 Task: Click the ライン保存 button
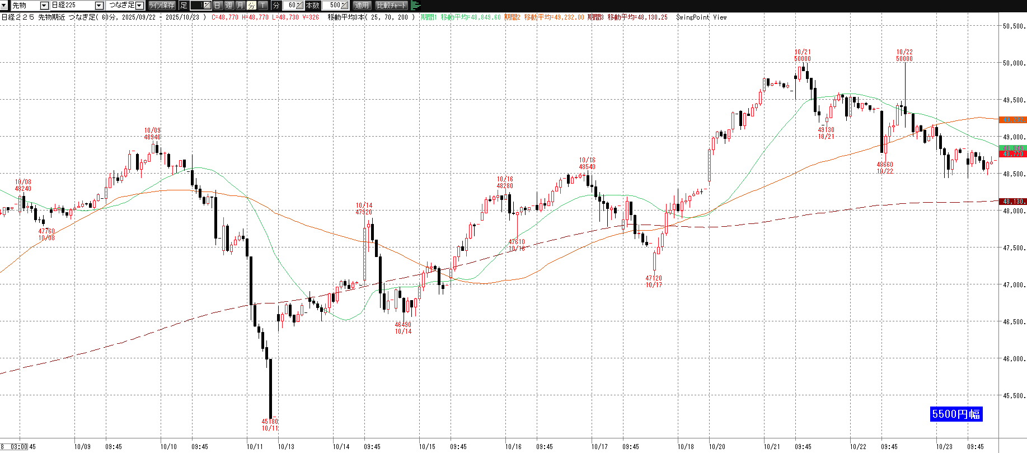point(162,5)
